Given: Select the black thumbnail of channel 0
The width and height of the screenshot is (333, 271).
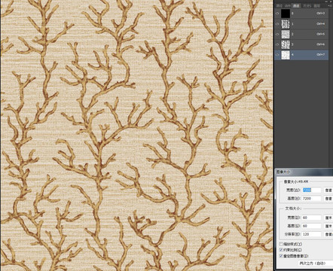Looking at the screenshot, I should [286, 14].
